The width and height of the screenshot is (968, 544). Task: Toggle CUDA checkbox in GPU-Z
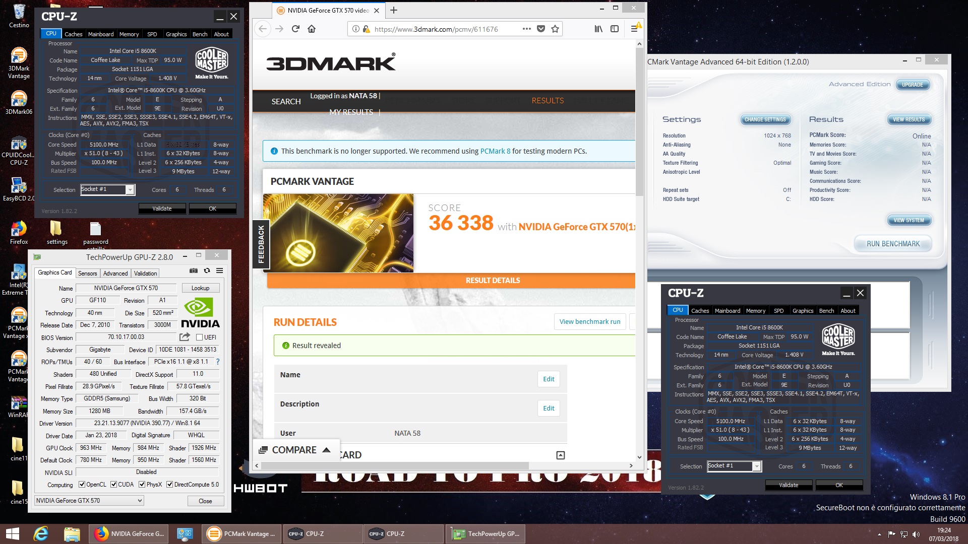coord(113,485)
